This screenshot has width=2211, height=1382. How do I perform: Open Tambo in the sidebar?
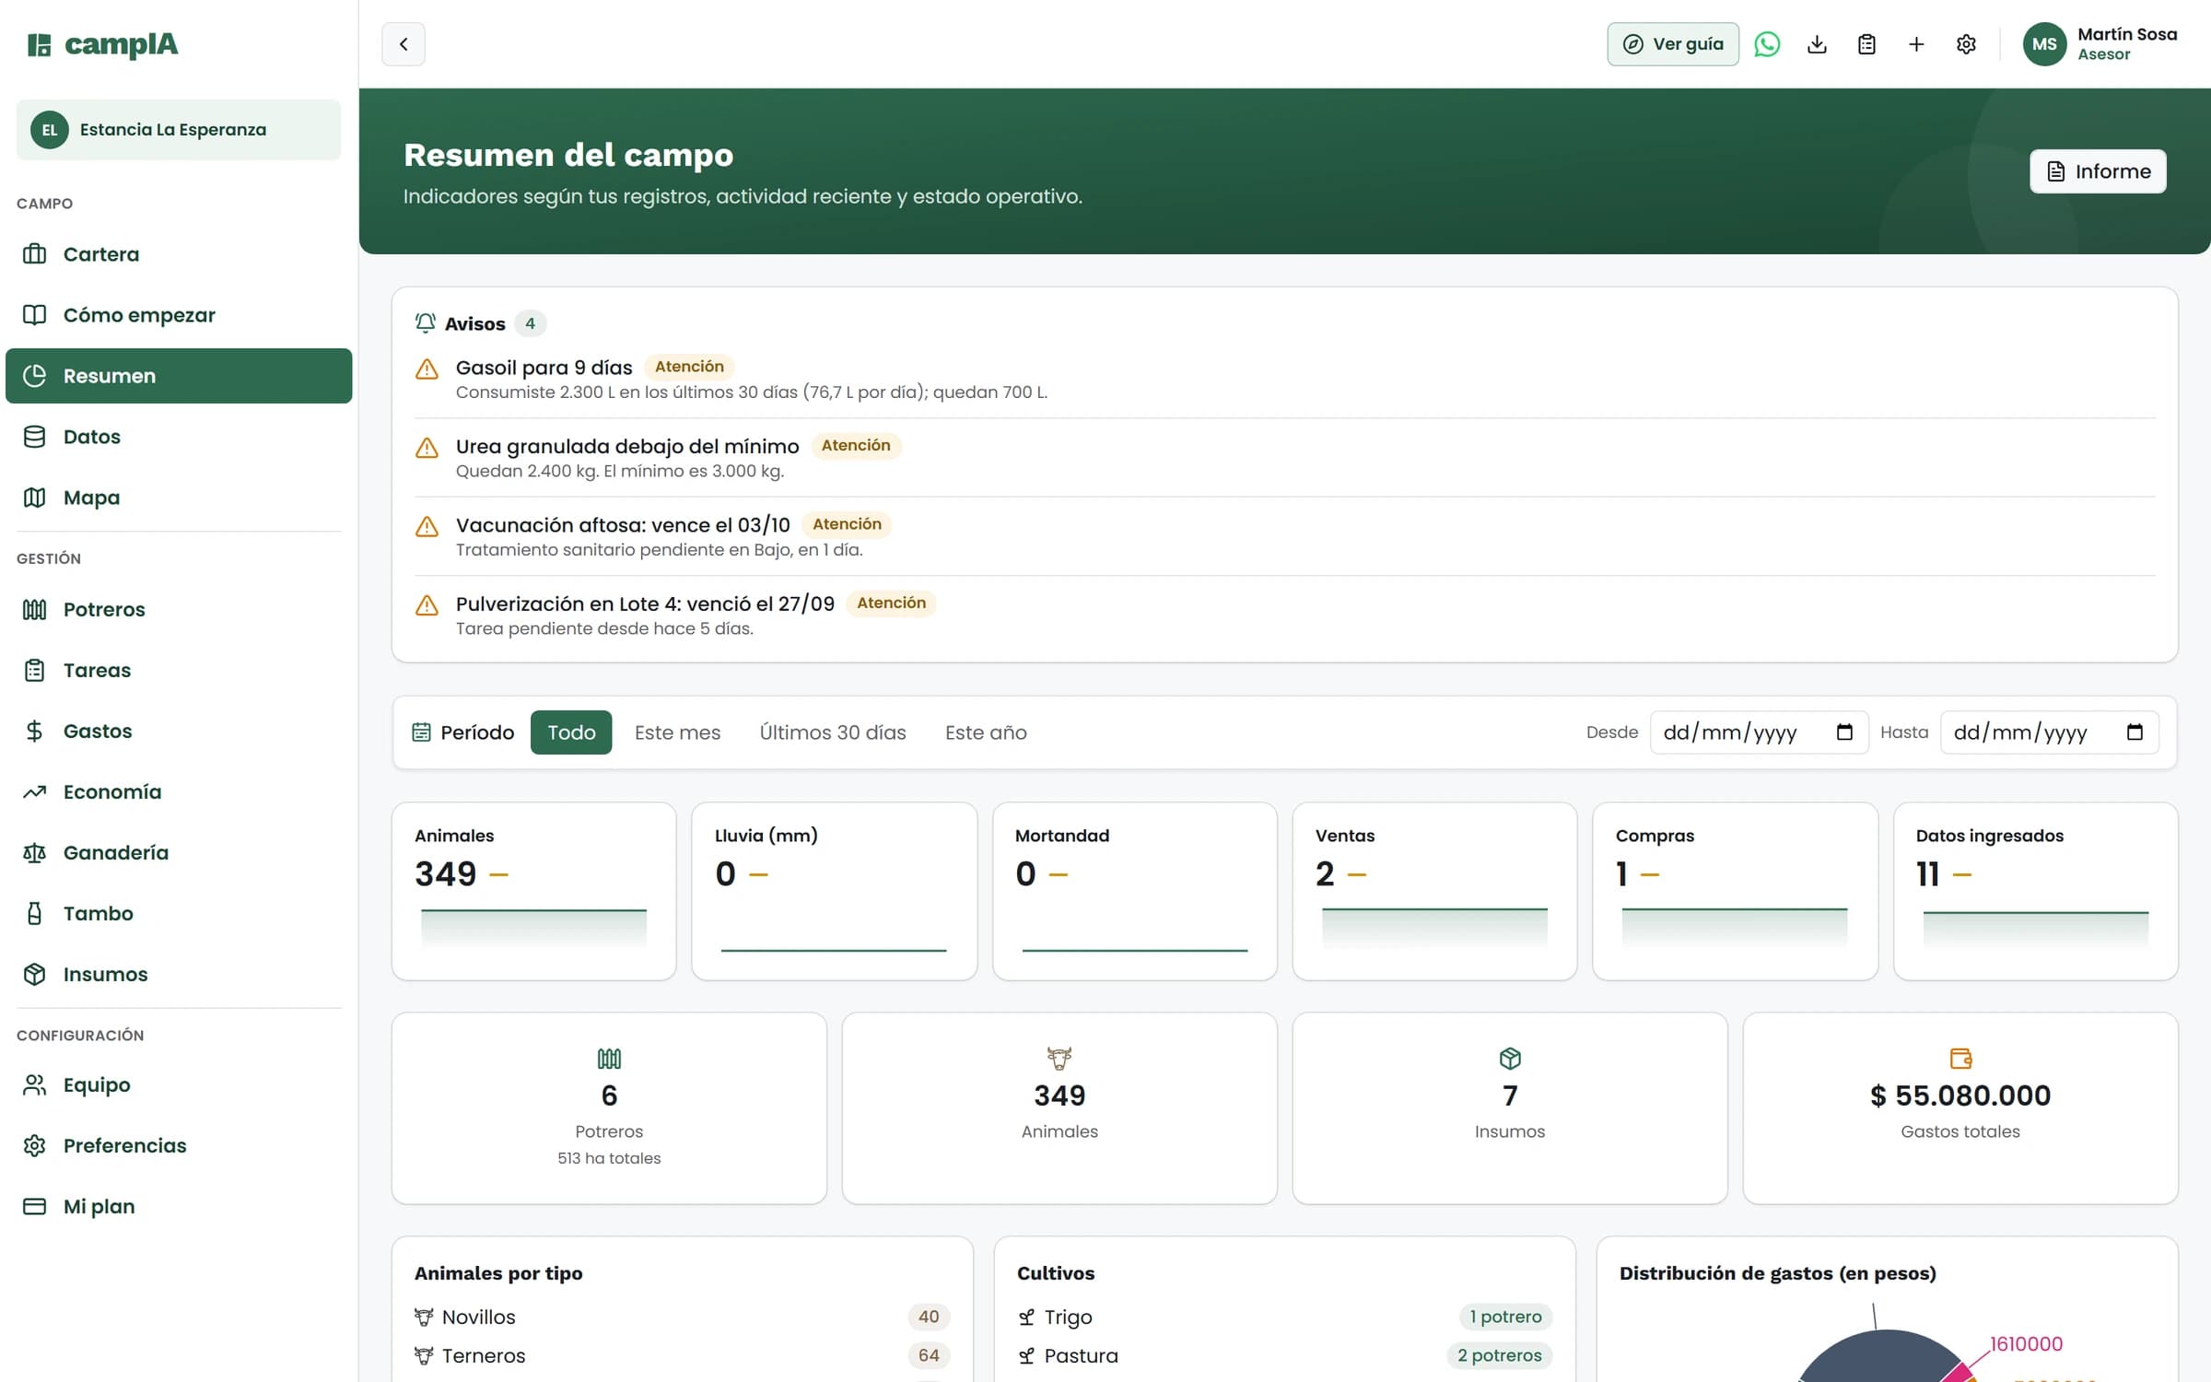[179, 913]
